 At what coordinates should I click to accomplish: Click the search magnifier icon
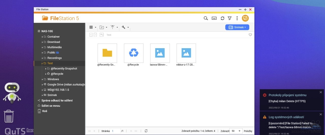(x=206, y=18)
